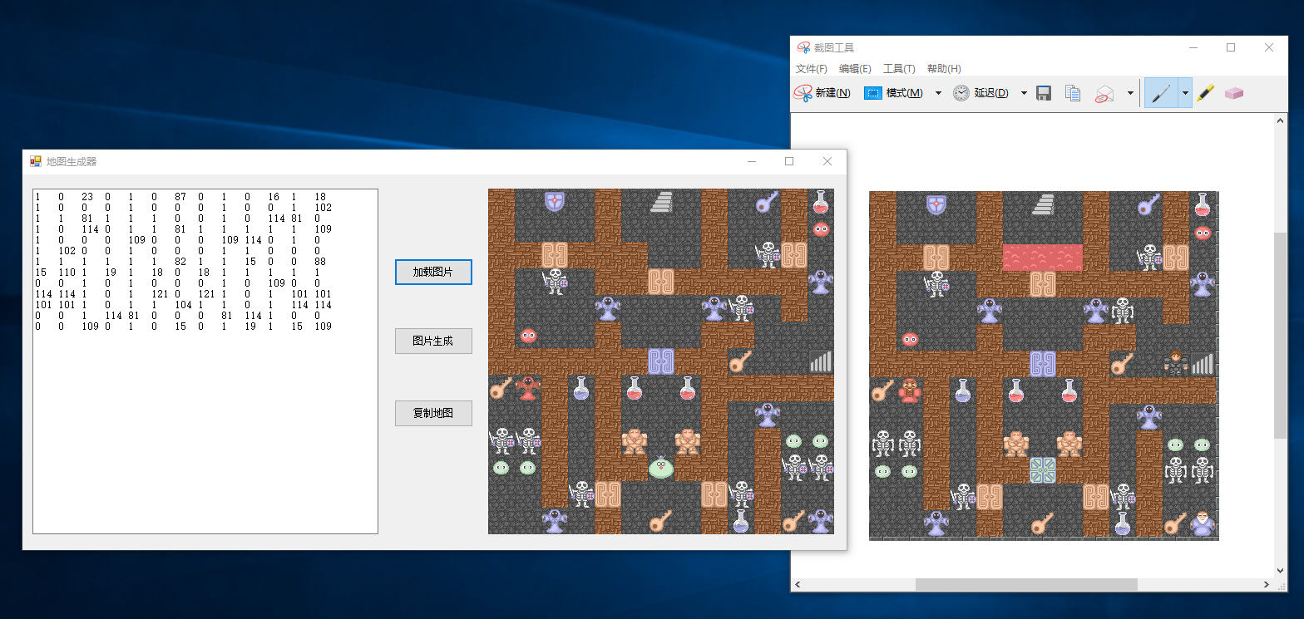Viewport: 1304px width, 619px height.
Task: Click the upward stairs tile in map generator
Action: coord(661,202)
